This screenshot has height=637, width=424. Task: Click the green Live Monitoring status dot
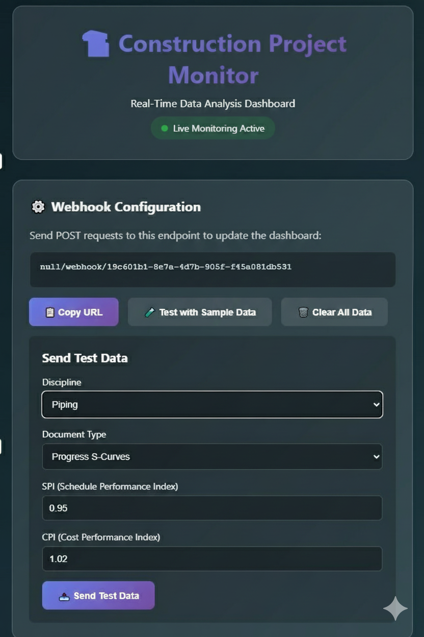(164, 129)
